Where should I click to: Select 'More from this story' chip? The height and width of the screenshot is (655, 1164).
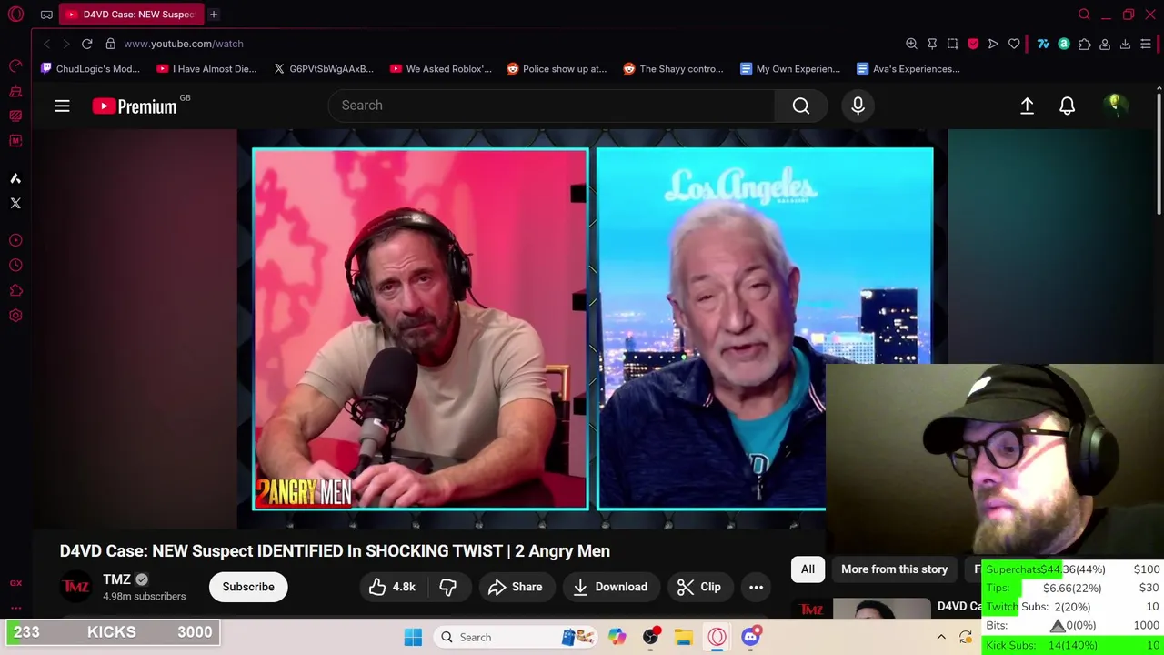(894, 569)
